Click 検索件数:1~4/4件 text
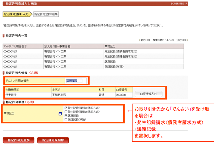Image resolution: width=215 pixels, height=145 pixels. [163, 40]
